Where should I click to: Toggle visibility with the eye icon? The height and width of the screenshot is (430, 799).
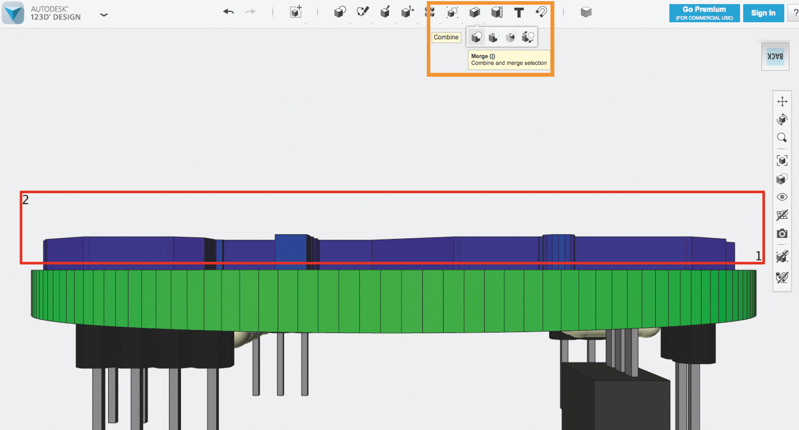coord(782,197)
